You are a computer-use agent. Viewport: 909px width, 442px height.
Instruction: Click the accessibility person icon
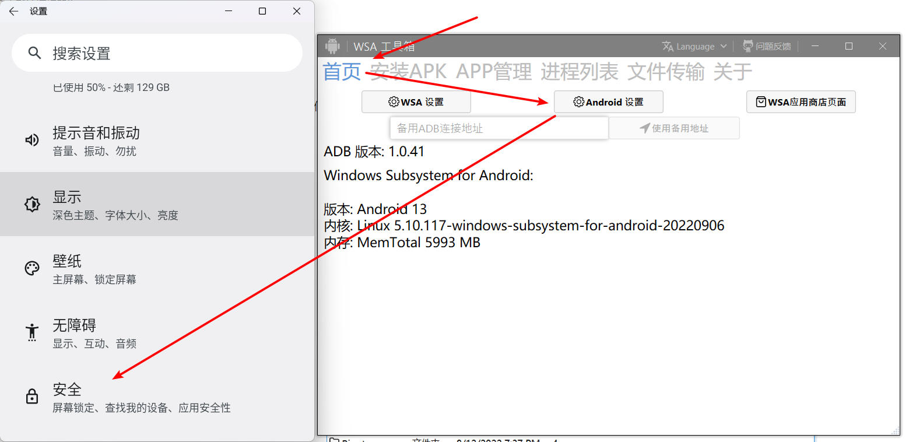(31, 332)
